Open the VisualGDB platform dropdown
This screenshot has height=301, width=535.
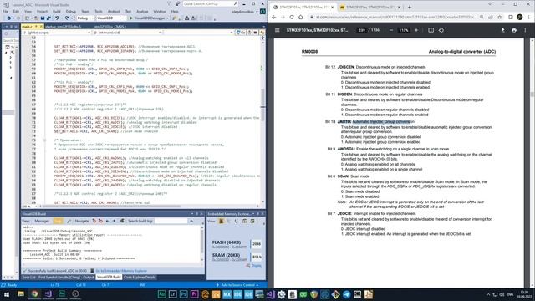(x=111, y=18)
